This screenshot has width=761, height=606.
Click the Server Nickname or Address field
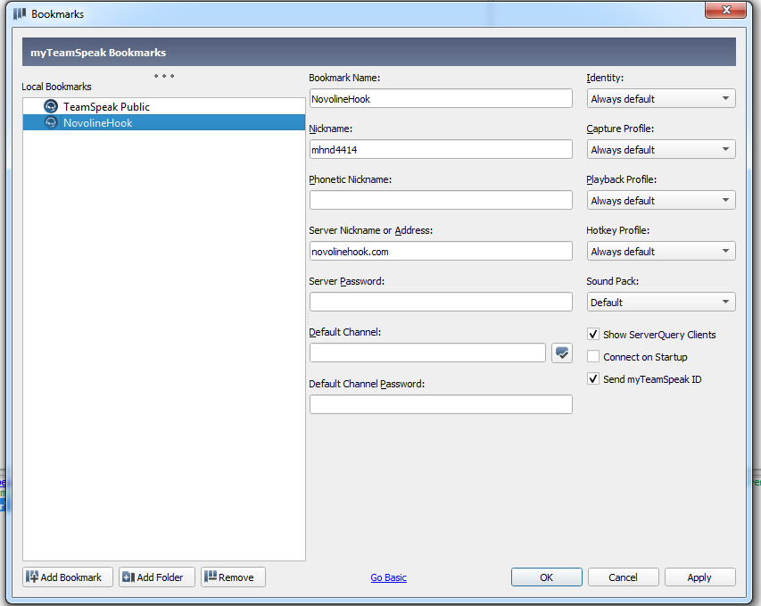click(441, 252)
